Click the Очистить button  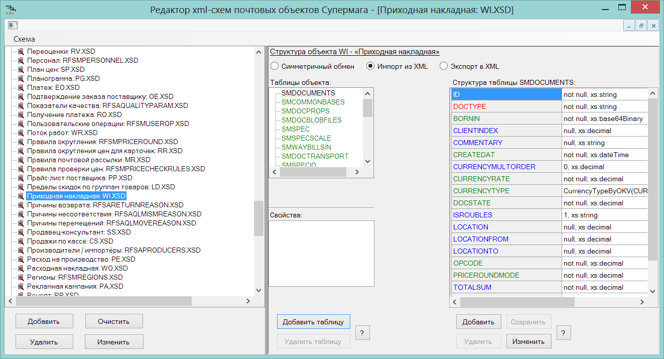point(114,321)
